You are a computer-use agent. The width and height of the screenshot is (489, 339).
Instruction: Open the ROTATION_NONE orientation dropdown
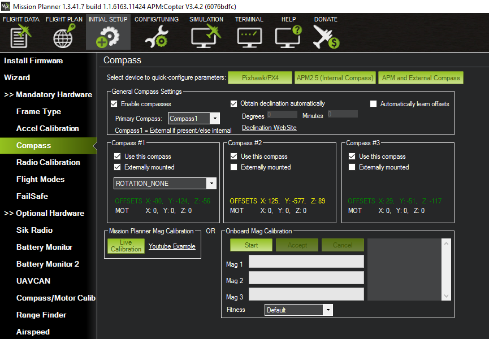165,184
